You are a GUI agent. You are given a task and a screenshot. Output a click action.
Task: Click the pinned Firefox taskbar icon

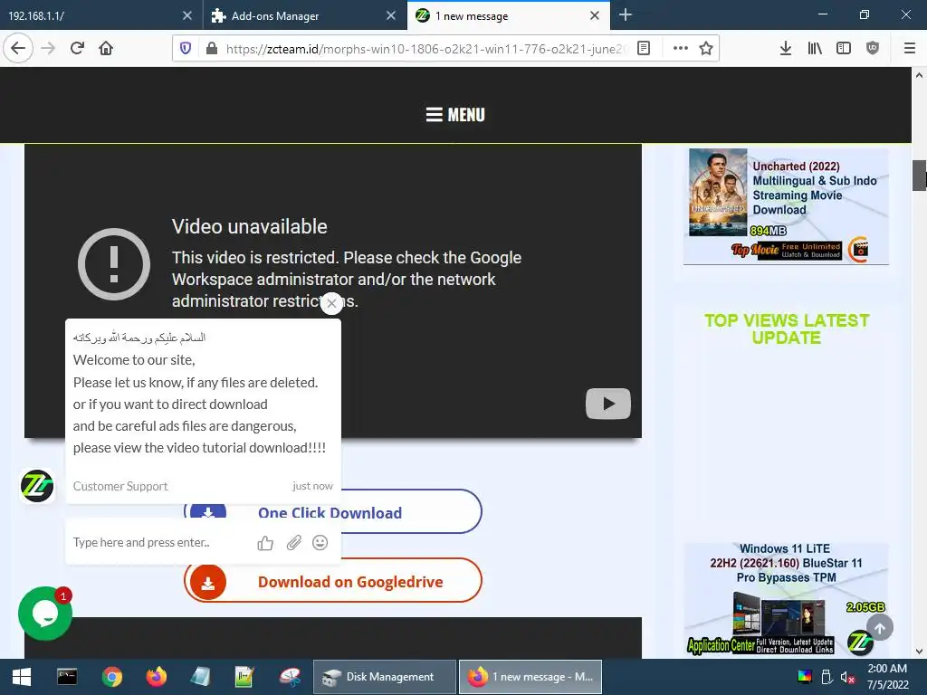(x=157, y=677)
